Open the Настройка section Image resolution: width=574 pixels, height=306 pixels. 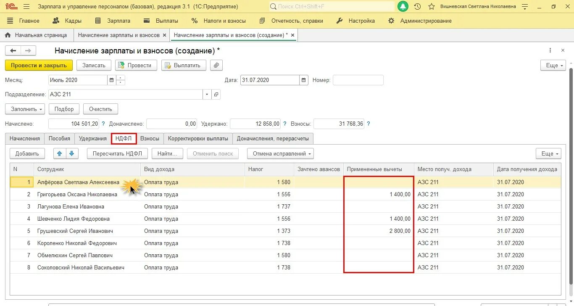(x=356, y=21)
